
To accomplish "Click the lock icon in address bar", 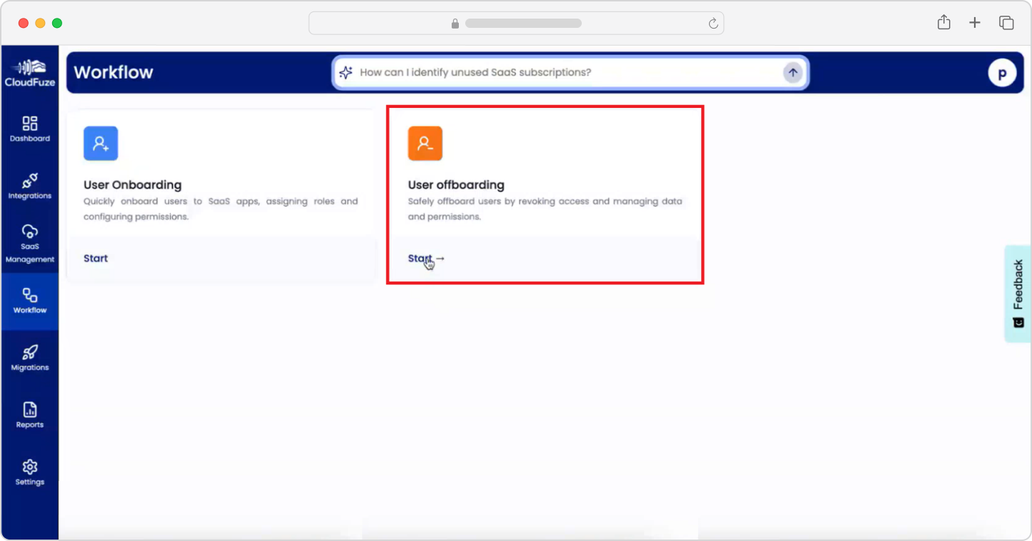I will [x=455, y=24].
